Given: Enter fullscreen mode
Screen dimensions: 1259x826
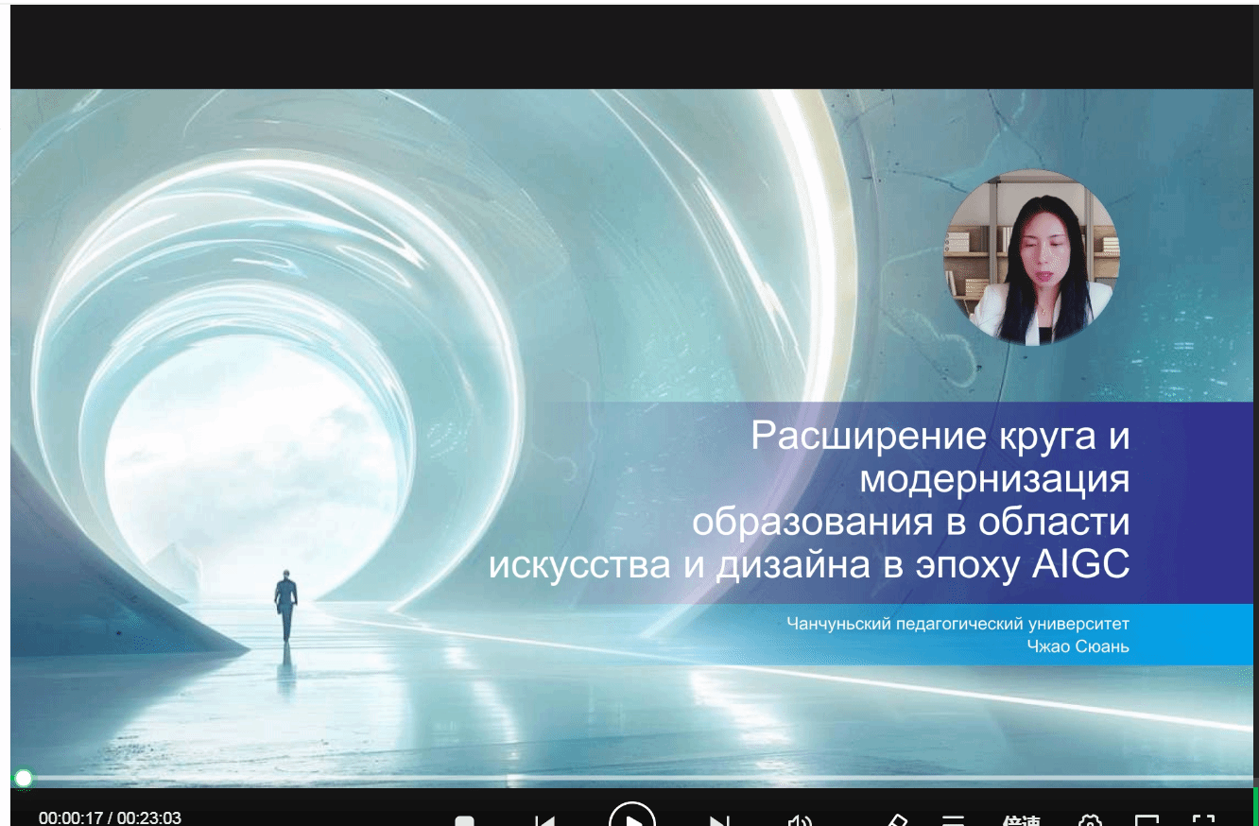Looking at the screenshot, I should [1202, 820].
